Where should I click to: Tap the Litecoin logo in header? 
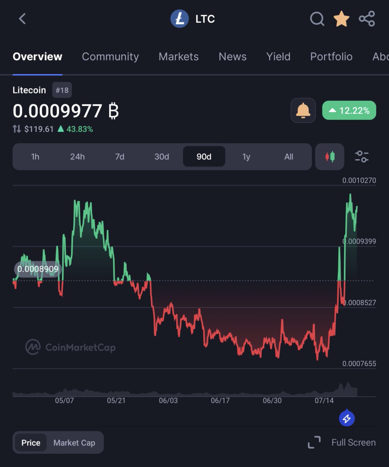[x=180, y=19]
